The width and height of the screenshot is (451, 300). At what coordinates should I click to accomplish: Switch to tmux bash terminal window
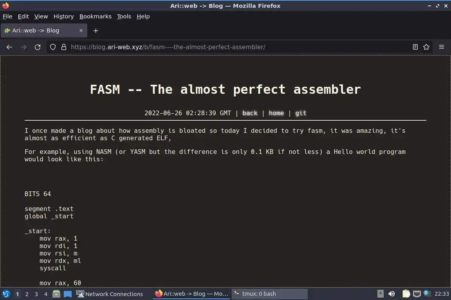tap(269, 294)
